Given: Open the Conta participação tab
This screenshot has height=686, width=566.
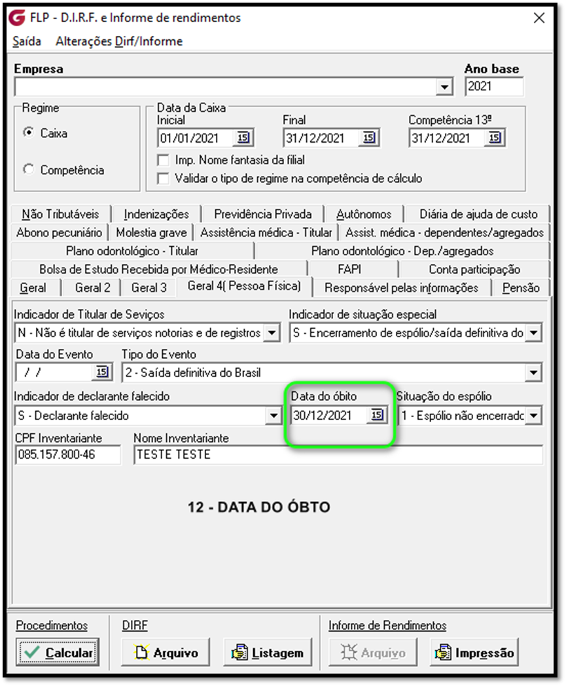Looking at the screenshot, I should tap(474, 269).
